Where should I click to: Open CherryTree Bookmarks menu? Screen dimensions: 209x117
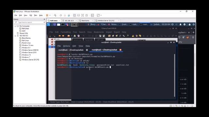pyautogui.click(x=99, y=32)
